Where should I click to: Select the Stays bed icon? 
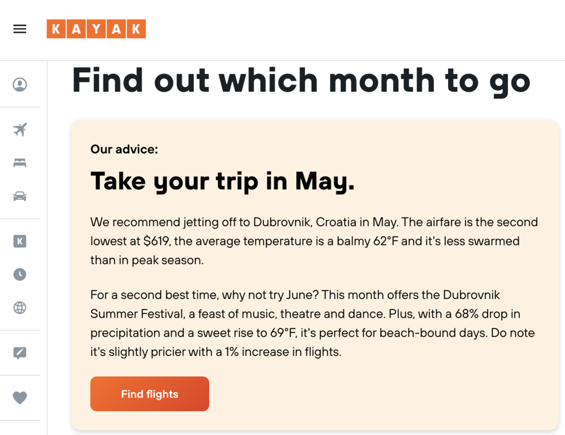tap(20, 163)
